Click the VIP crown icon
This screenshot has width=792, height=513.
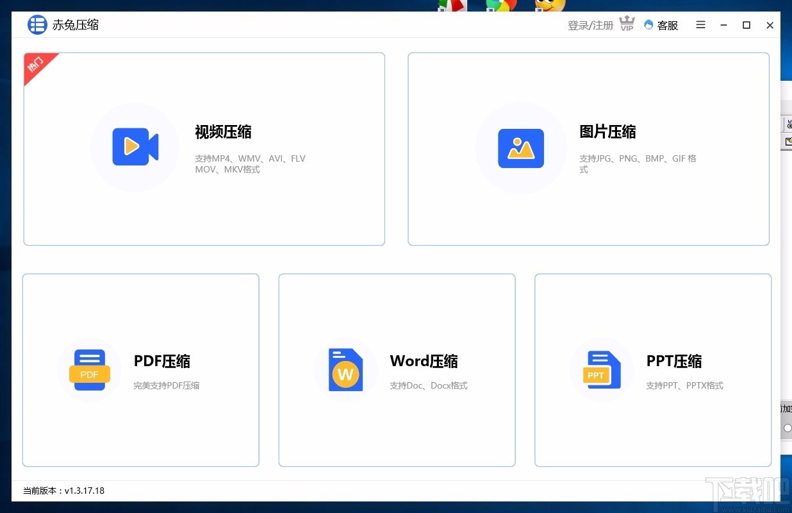[x=627, y=24]
